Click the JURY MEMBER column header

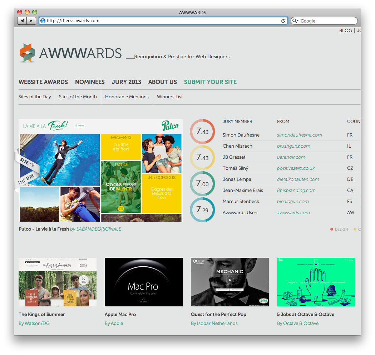(237, 122)
